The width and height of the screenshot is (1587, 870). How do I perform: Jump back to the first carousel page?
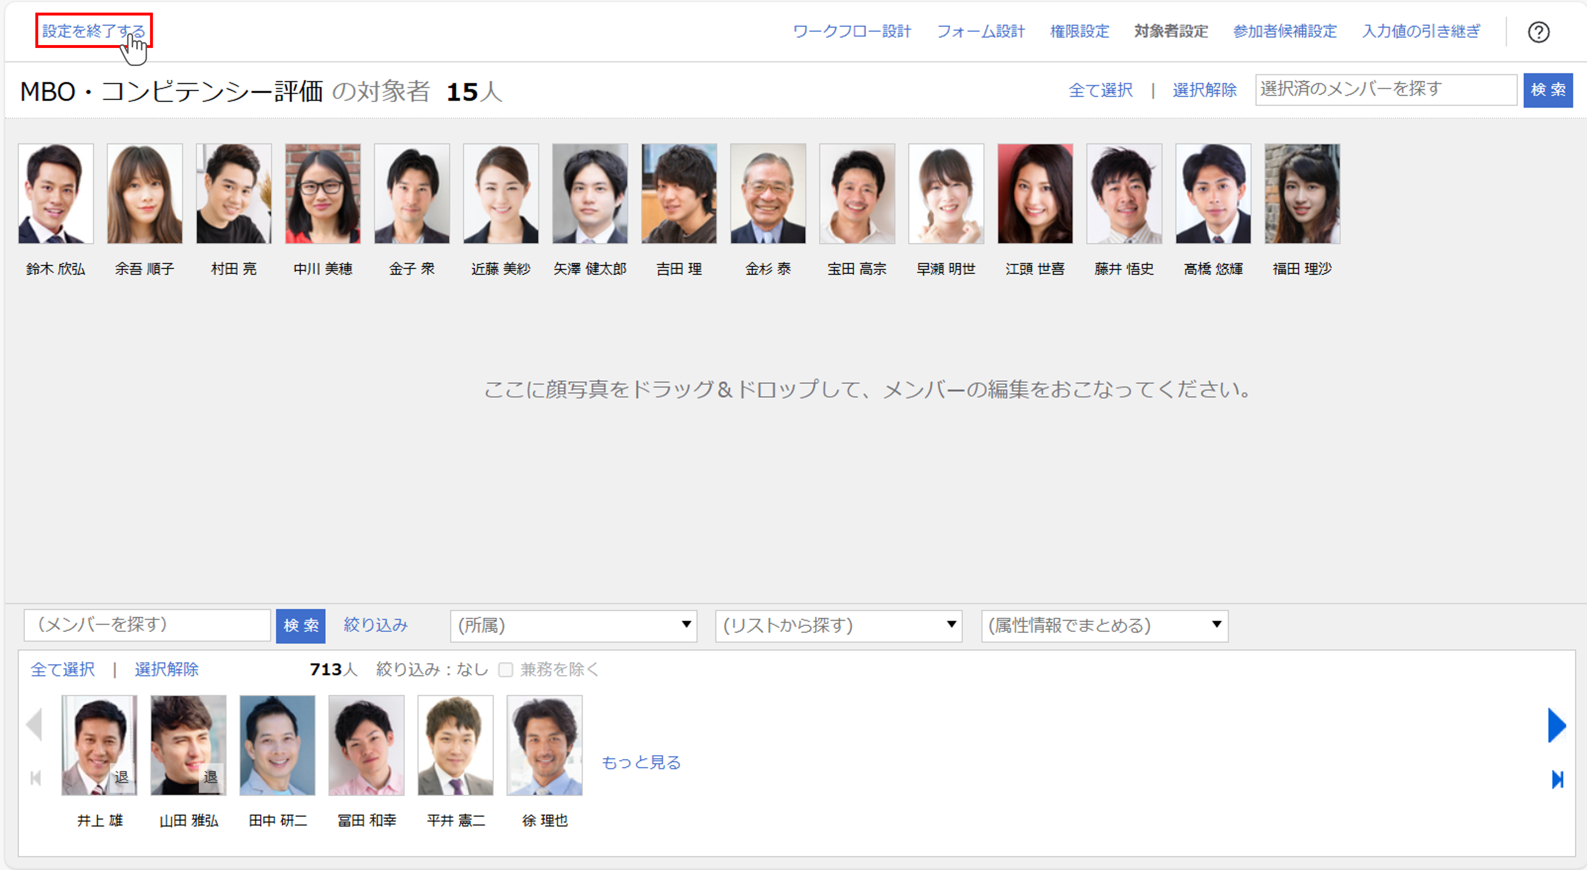coord(35,778)
